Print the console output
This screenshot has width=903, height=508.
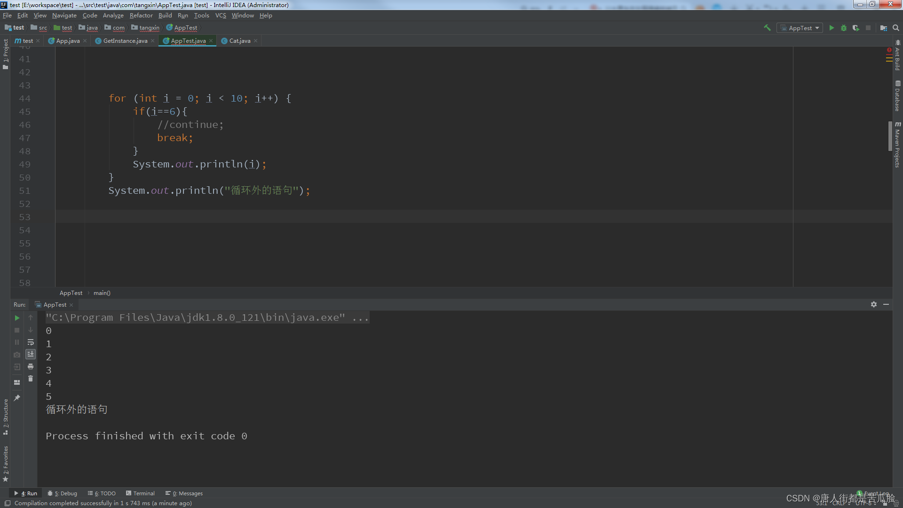coord(31,366)
